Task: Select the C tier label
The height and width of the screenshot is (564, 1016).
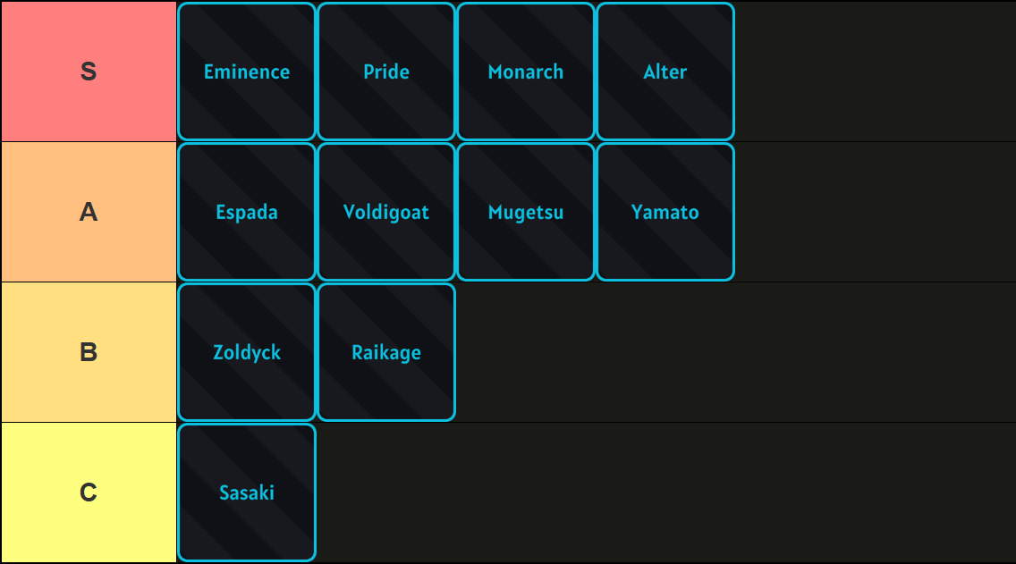Action: (x=89, y=492)
